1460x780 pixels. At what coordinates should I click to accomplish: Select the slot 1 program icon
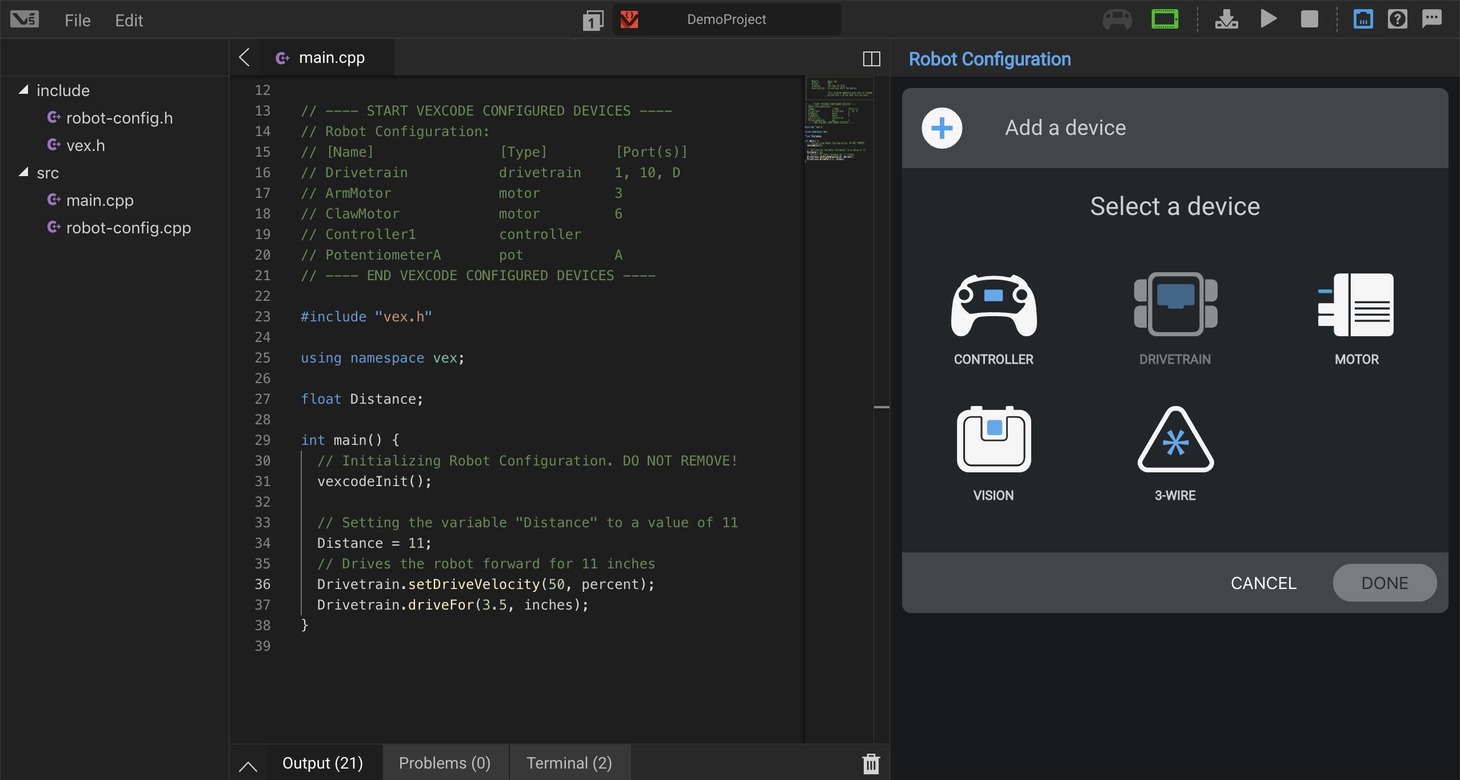coord(593,21)
